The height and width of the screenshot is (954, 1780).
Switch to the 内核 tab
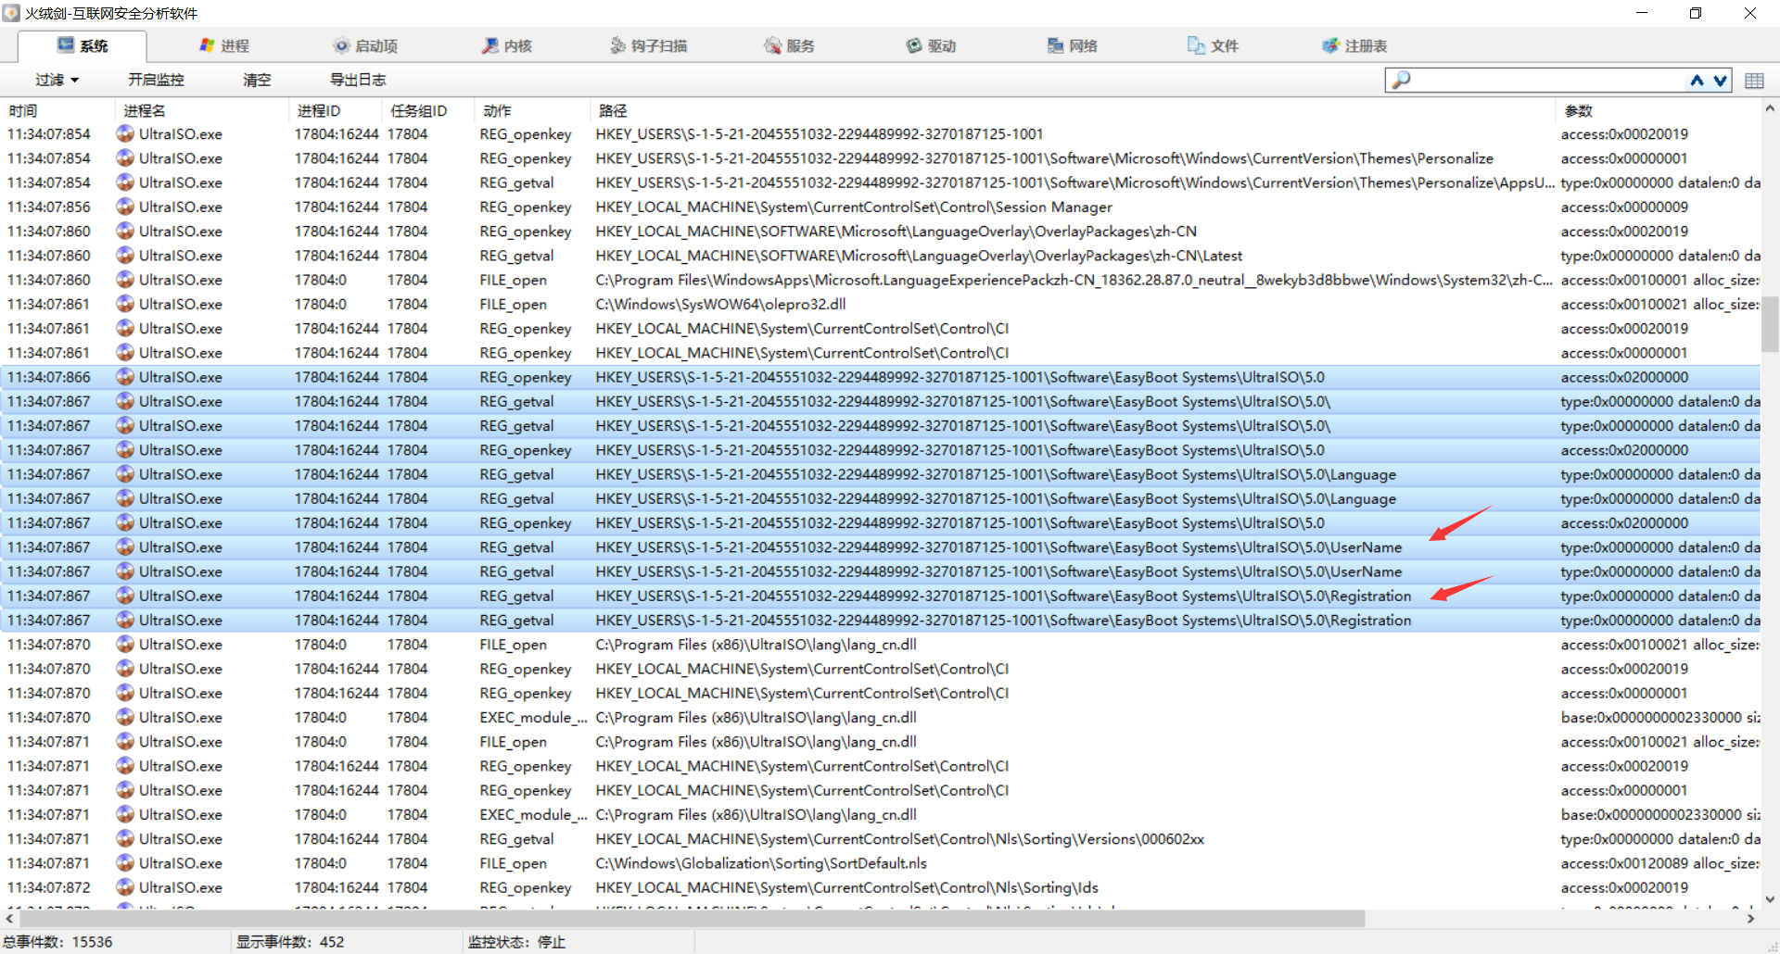pyautogui.click(x=507, y=45)
